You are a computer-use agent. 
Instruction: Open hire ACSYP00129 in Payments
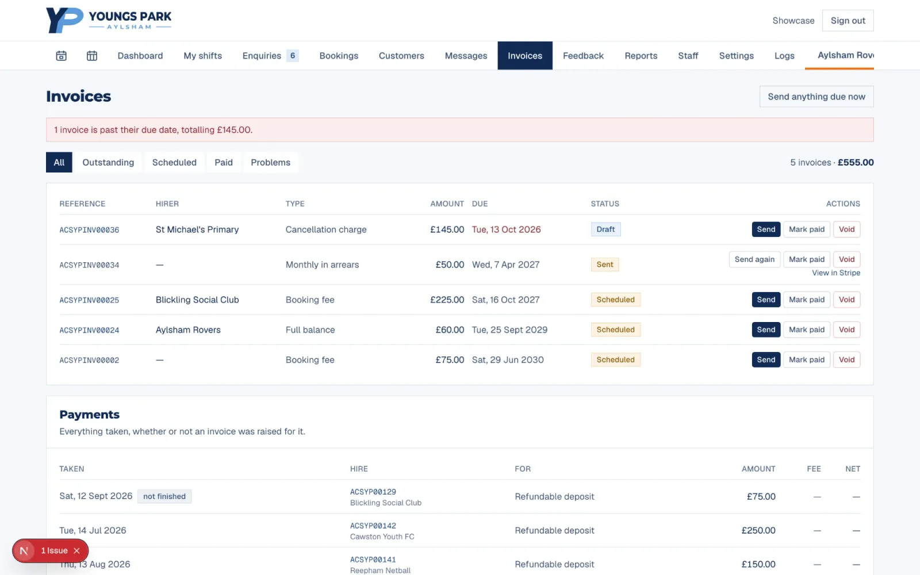pos(373,492)
